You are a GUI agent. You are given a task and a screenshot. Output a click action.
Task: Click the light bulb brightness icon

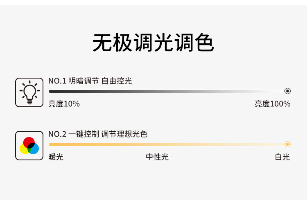coord(29,92)
